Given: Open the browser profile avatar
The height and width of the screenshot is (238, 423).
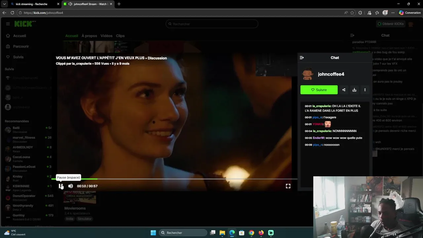Looking at the screenshot, I should 385,13.
